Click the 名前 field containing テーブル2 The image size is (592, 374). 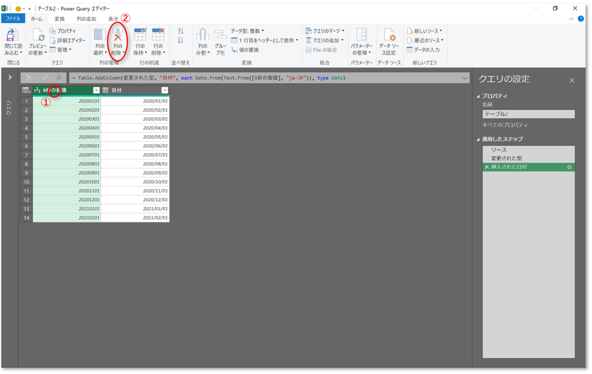[x=528, y=114]
